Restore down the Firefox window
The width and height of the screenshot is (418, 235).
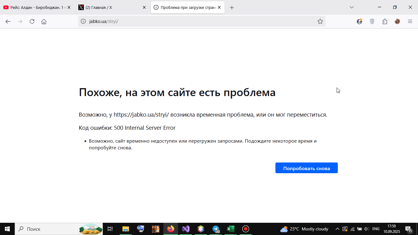pyautogui.click(x=395, y=7)
